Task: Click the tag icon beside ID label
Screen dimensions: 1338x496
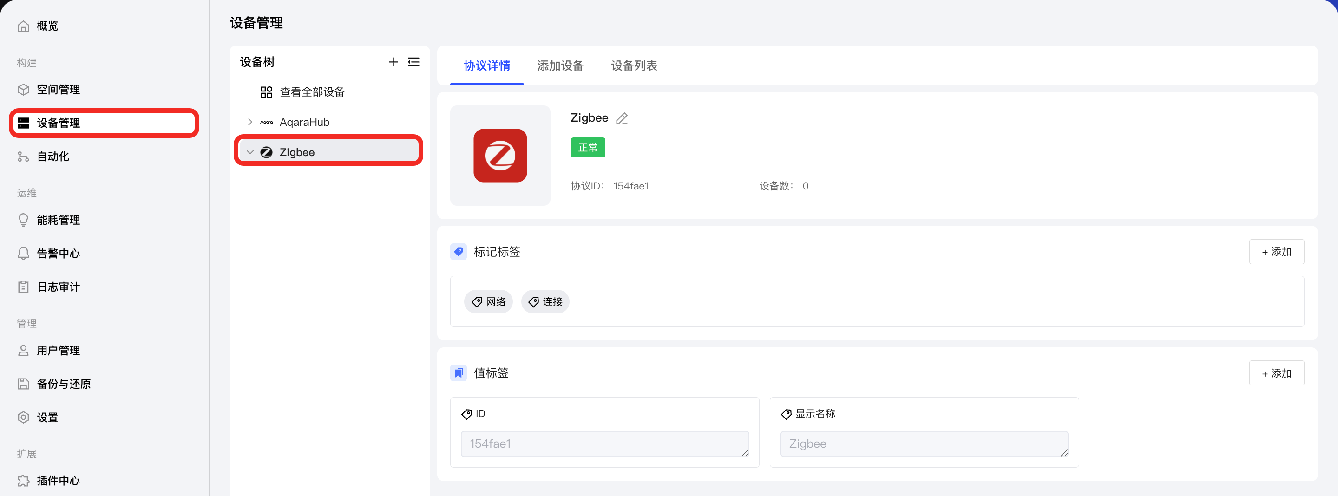Action: pyautogui.click(x=466, y=414)
